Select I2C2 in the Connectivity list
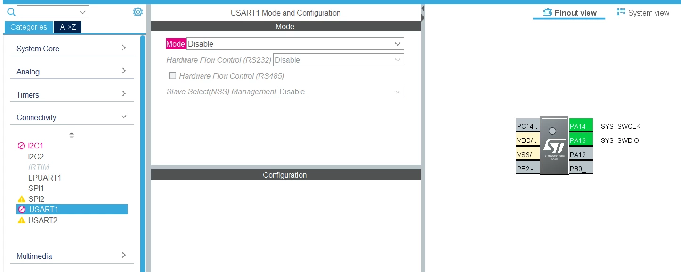681x272 pixels. (36, 157)
